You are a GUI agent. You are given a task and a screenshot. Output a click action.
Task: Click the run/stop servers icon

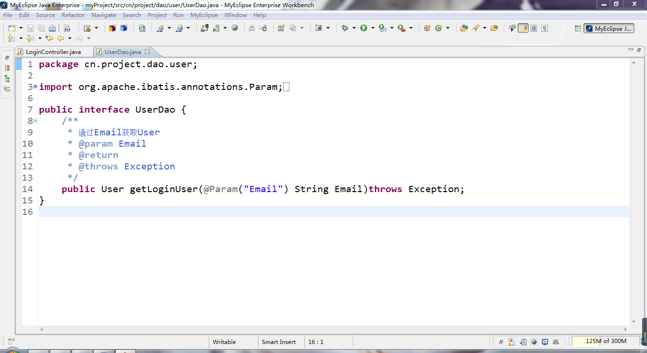coord(216,28)
